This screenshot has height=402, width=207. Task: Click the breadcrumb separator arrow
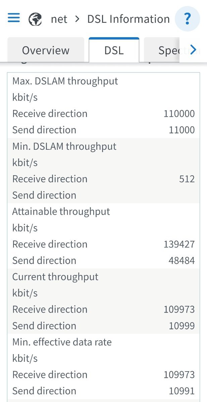[77, 19]
